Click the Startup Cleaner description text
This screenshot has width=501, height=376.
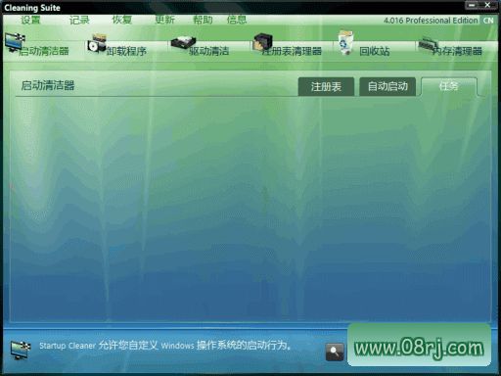165,346
